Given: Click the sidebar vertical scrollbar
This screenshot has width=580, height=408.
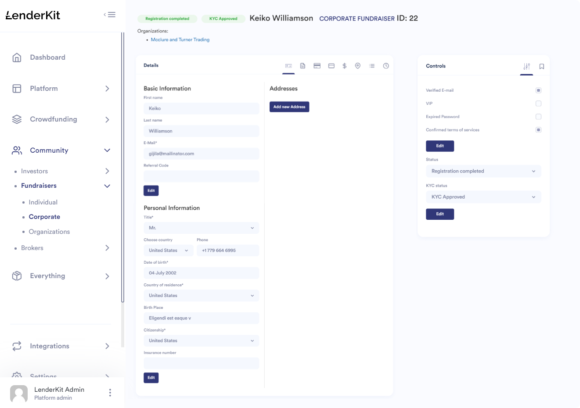Looking at the screenshot, I should point(123,167).
